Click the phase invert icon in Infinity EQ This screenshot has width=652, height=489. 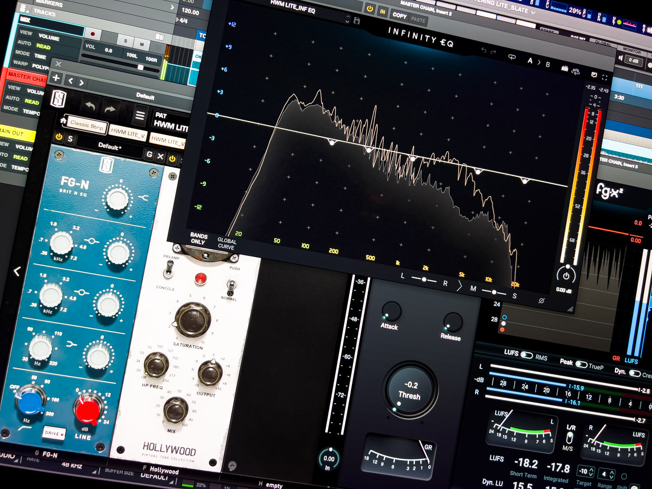tap(541, 300)
